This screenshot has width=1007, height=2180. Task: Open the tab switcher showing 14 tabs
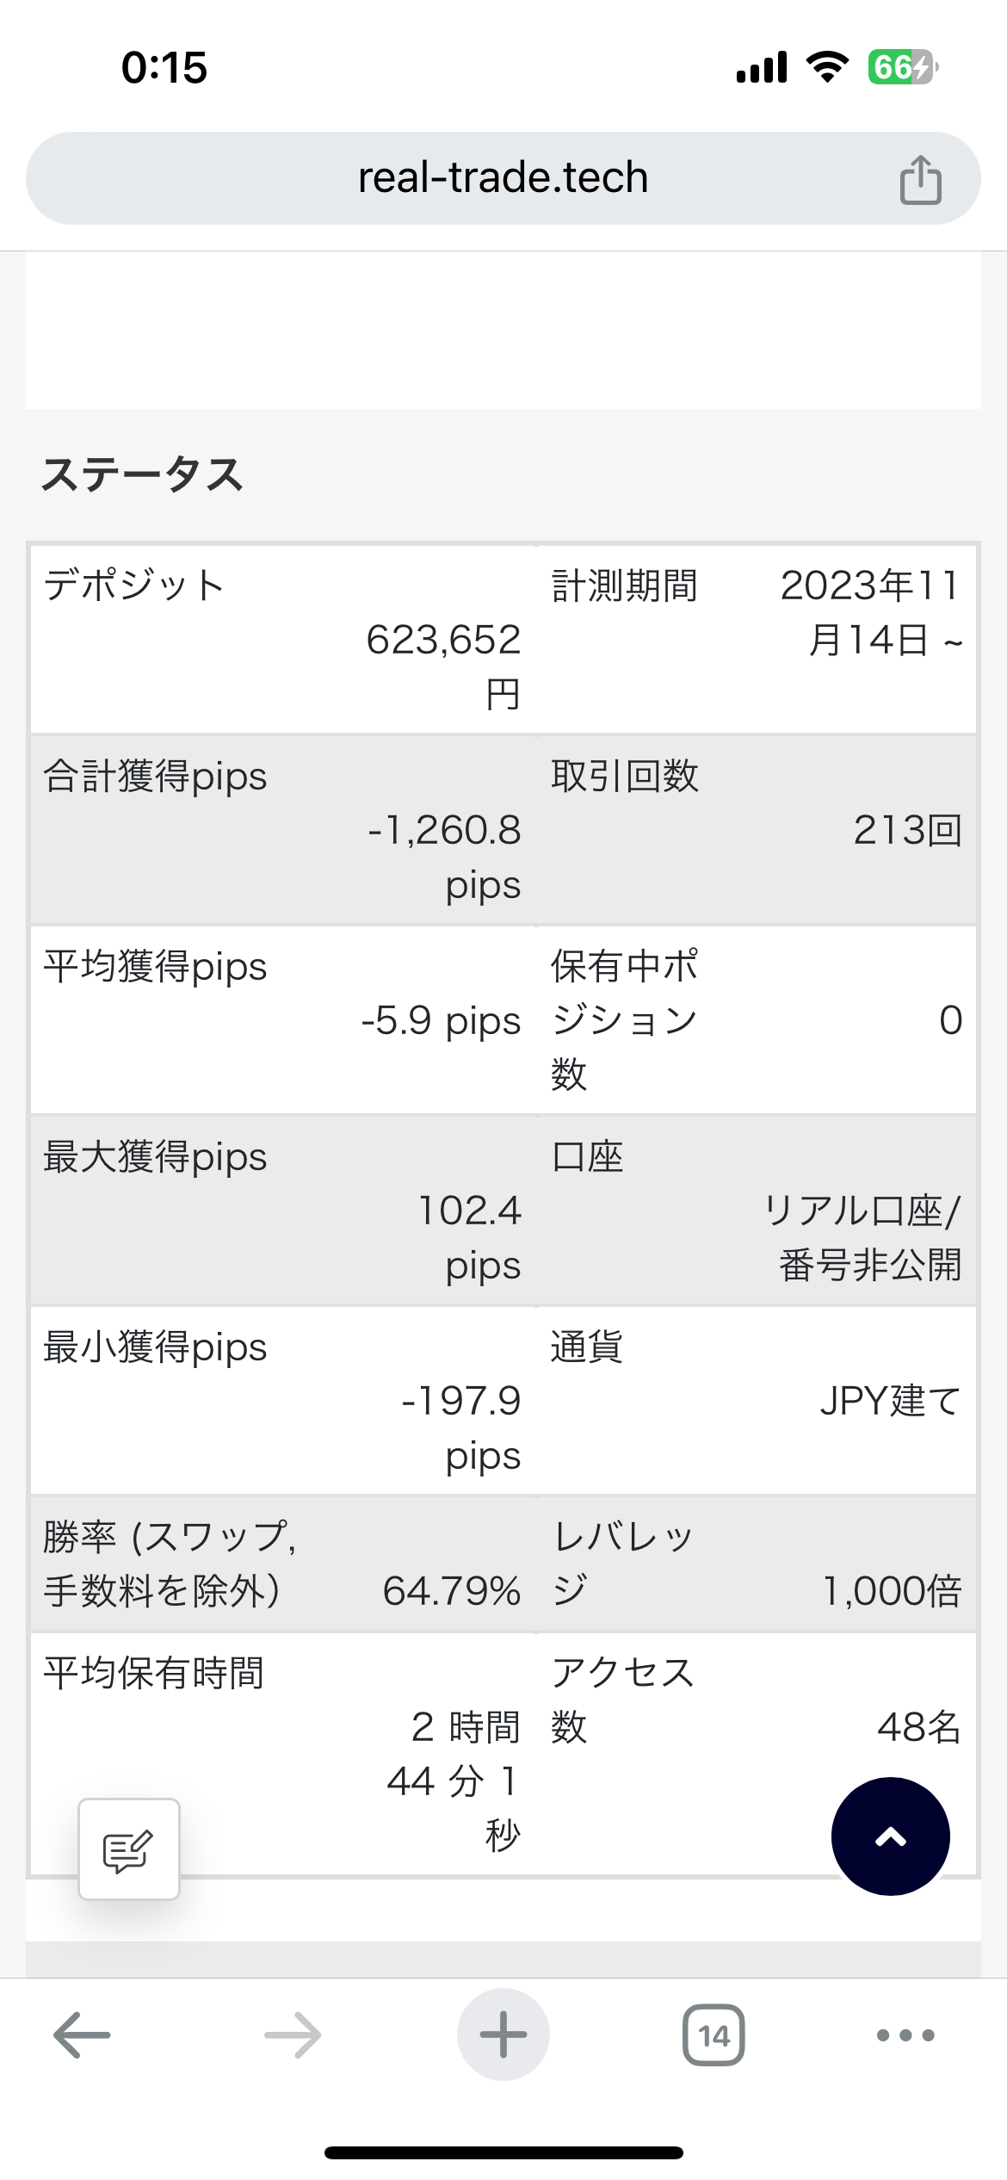tap(714, 2034)
